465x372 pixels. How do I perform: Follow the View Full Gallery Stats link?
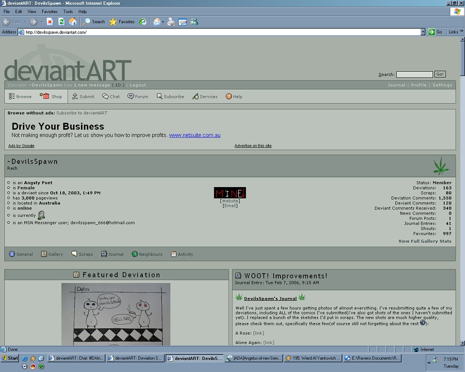coord(425,241)
